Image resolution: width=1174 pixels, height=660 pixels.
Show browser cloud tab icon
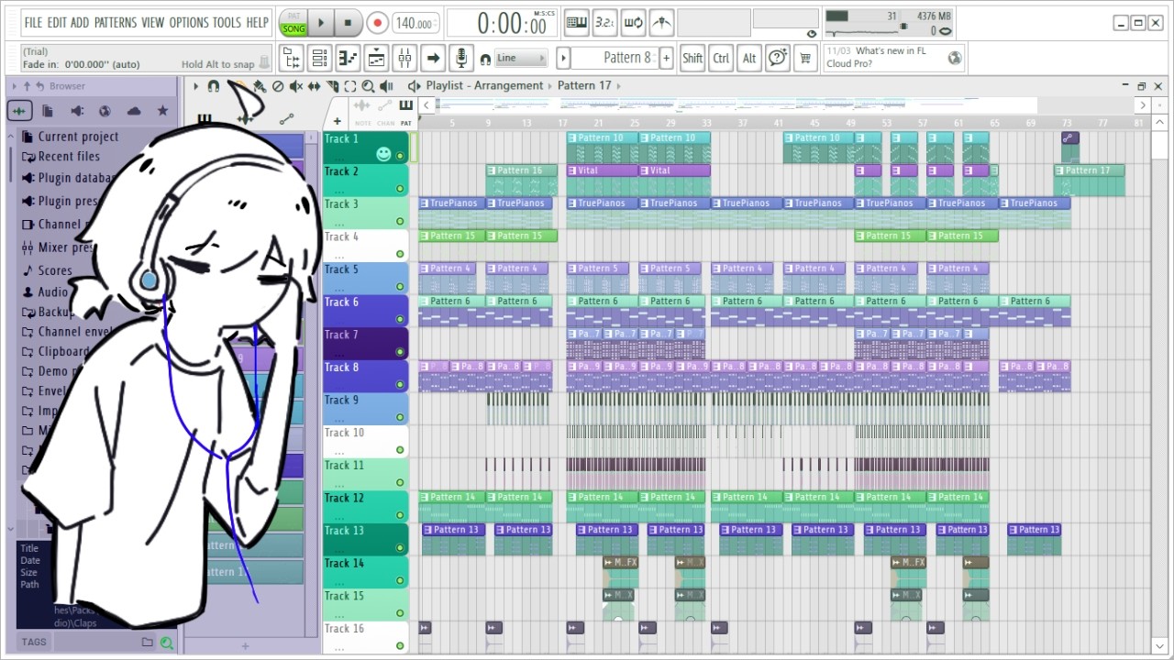click(134, 111)
